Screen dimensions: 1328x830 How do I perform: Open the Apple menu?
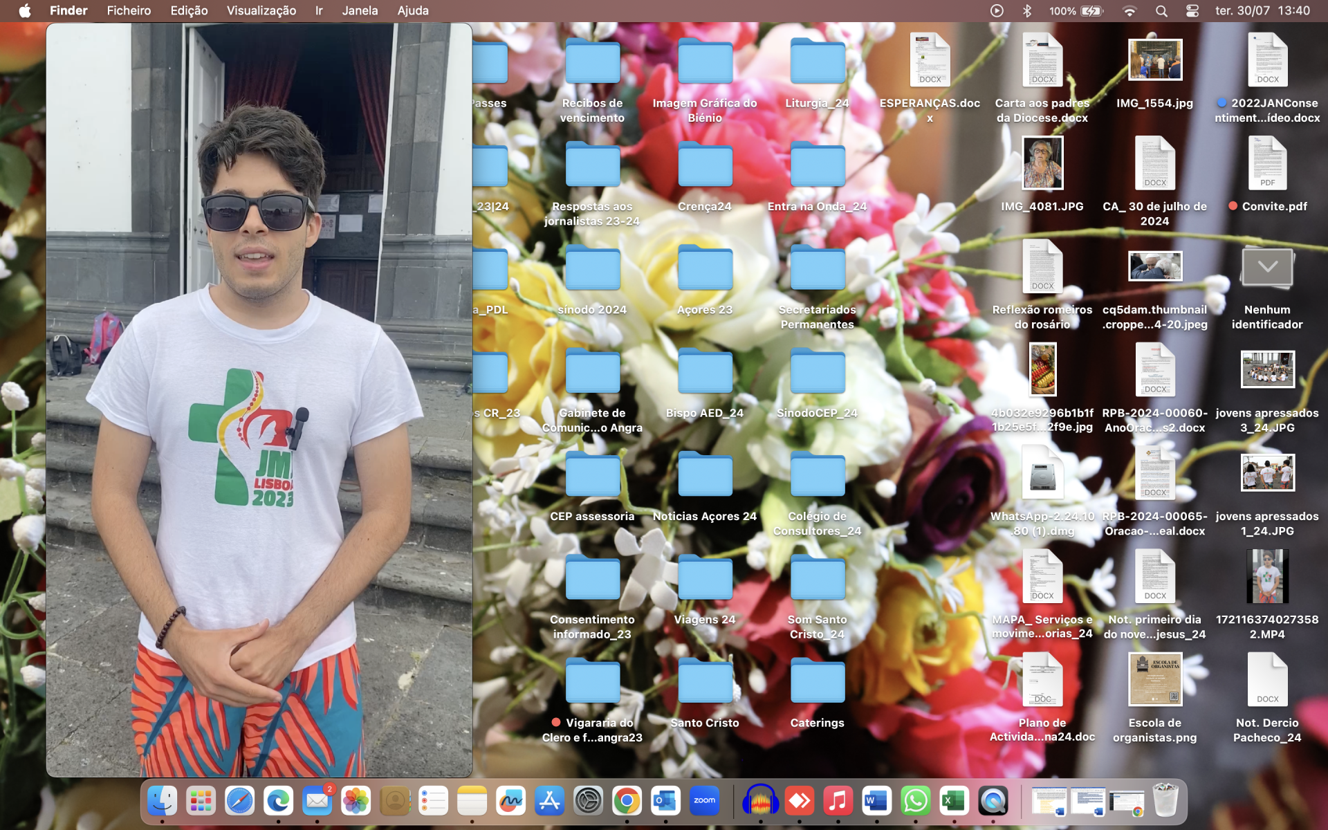(25, 10)
